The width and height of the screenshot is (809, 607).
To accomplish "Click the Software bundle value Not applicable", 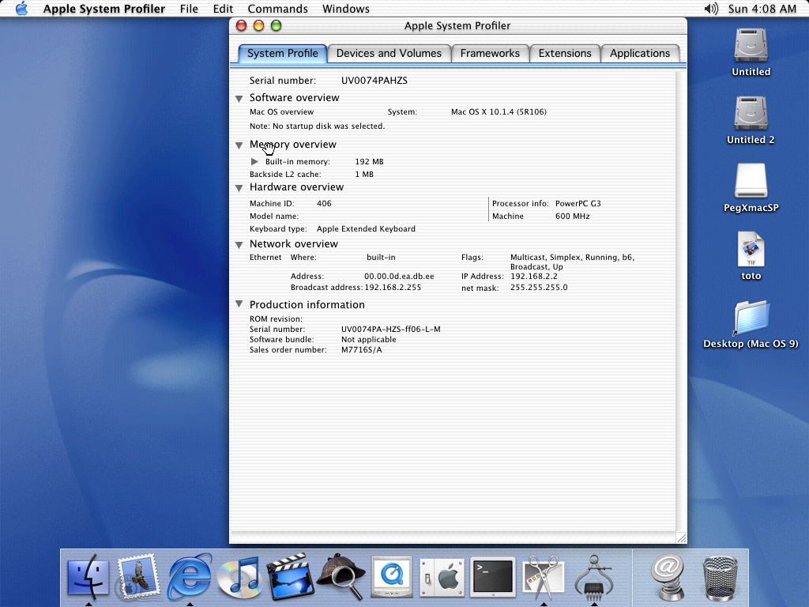I will (368, 340).
